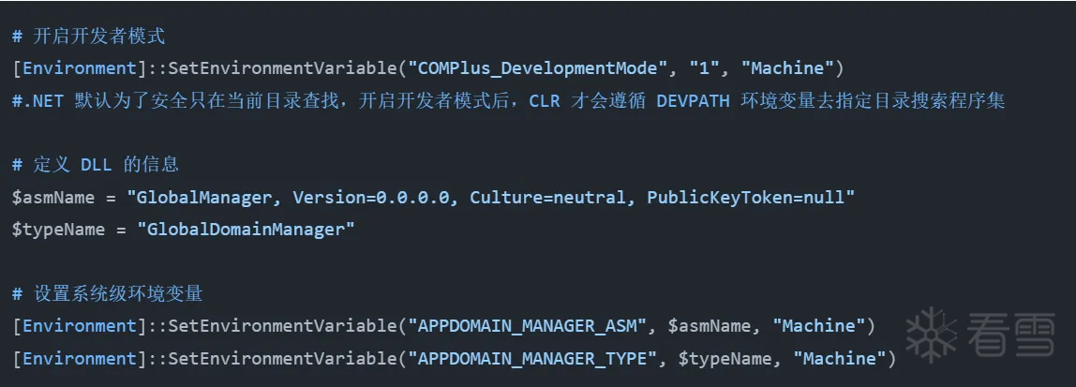The image size is (1076, 387).
Task: Click the $asmName variable assignment
Action: coord(56,198)
